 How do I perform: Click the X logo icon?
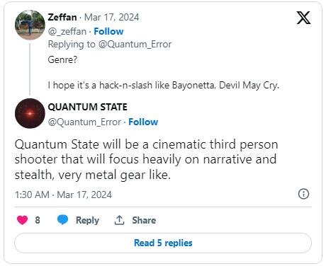(x=304, y=18)
